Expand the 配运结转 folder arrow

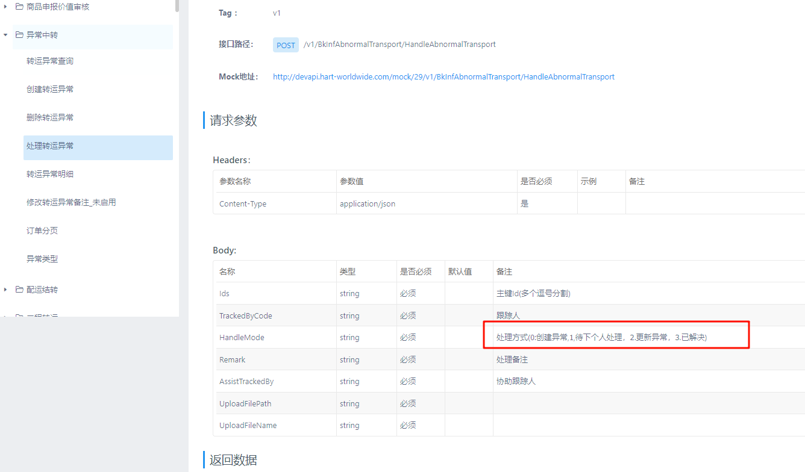point(5,290)
